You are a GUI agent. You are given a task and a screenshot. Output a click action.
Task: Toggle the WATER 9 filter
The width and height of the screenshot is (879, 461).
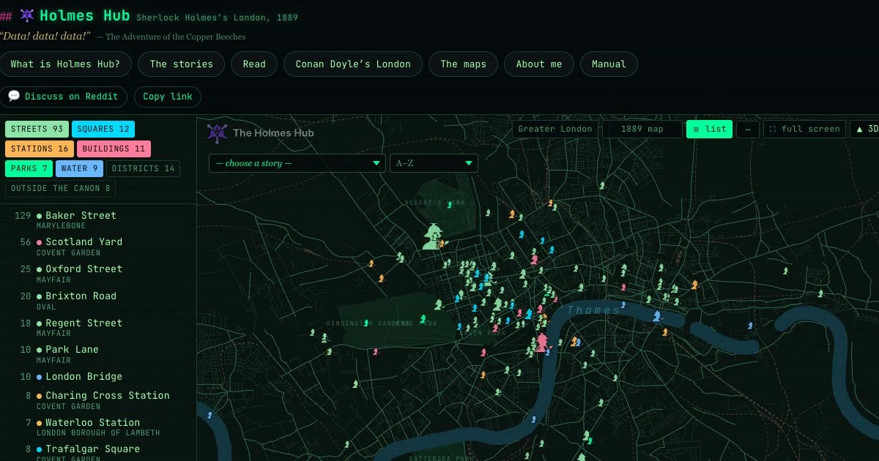[80, 168]
